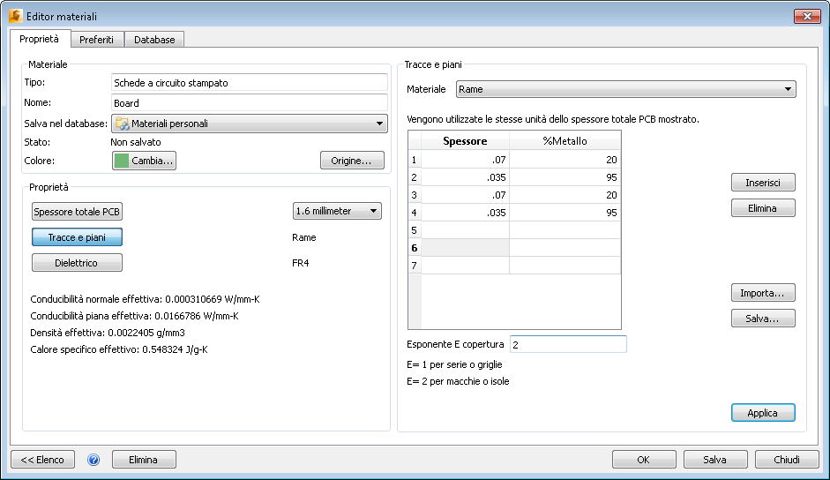Switch to the Preferiti tab

(96, 40)
